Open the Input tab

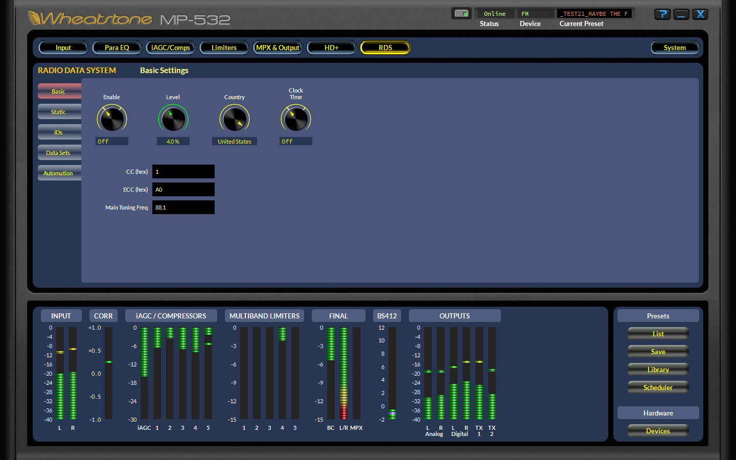point(63,48)
